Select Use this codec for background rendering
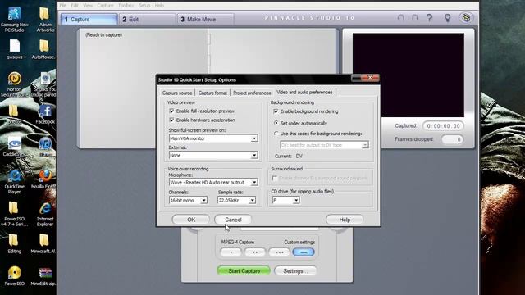Viewport: 525px width, 295px height. [276, 134]
